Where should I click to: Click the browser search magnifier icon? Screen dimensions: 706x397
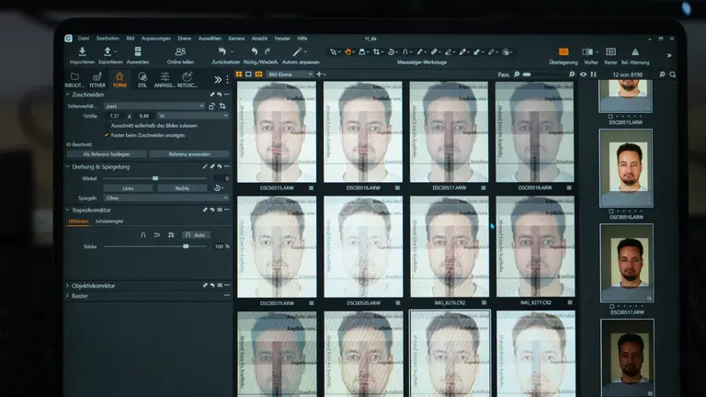(x=672, y=74)
